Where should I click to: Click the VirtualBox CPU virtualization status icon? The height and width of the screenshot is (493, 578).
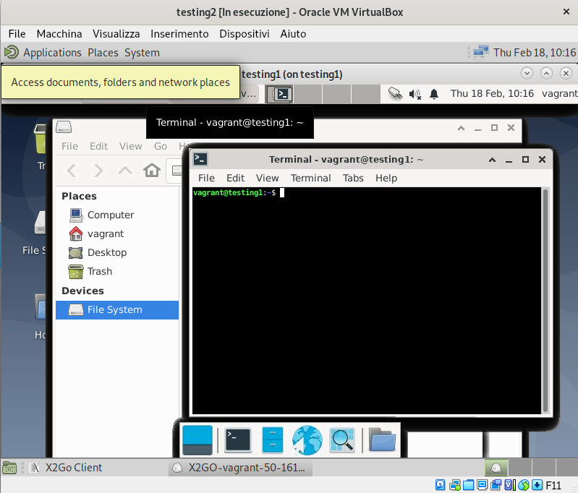[509, 485]
